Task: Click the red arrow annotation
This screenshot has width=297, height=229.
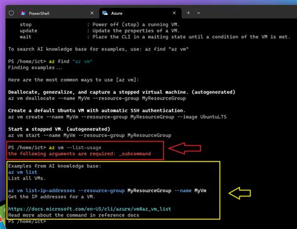Action: (185, 148)
